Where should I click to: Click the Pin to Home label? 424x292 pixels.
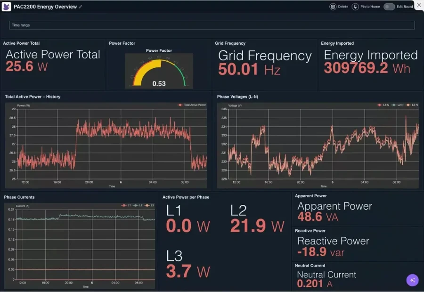(370, 7)
